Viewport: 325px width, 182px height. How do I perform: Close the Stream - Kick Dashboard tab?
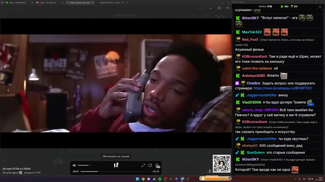(32, 3)
